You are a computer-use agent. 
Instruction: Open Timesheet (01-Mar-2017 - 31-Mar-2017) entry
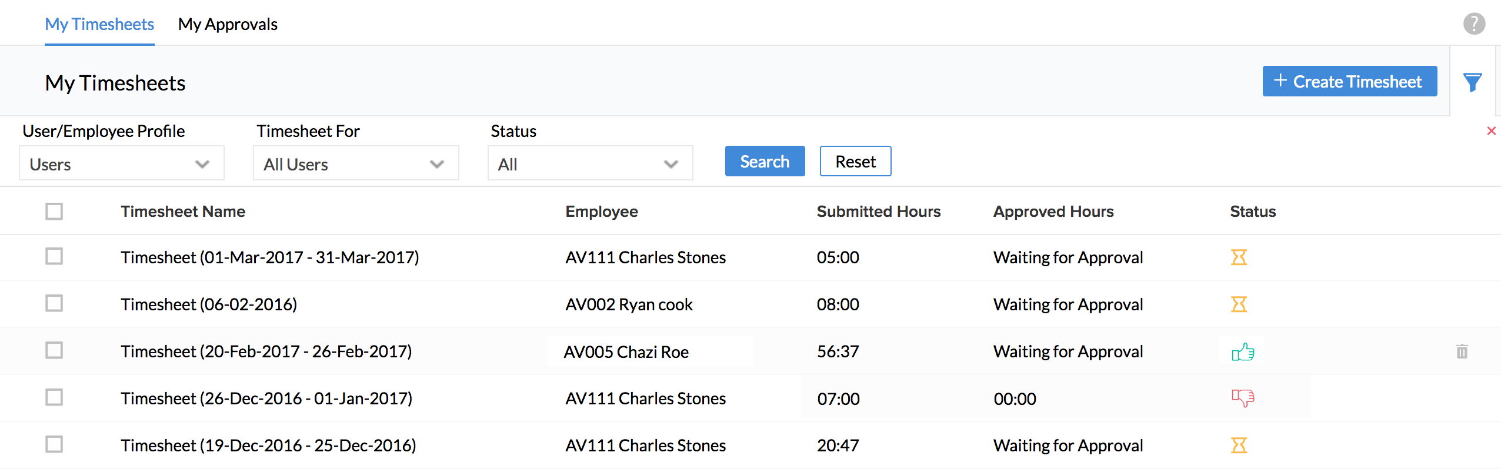tap(269, 257)
